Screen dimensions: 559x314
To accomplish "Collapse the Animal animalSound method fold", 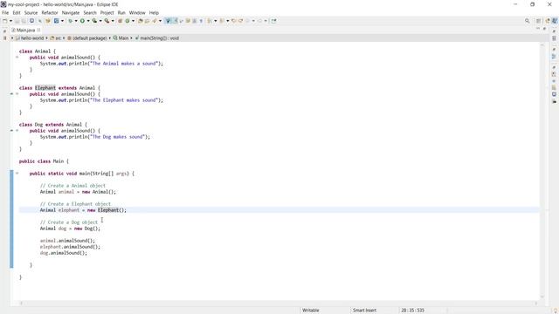I will pyautogui.click(x=17, y=57).
